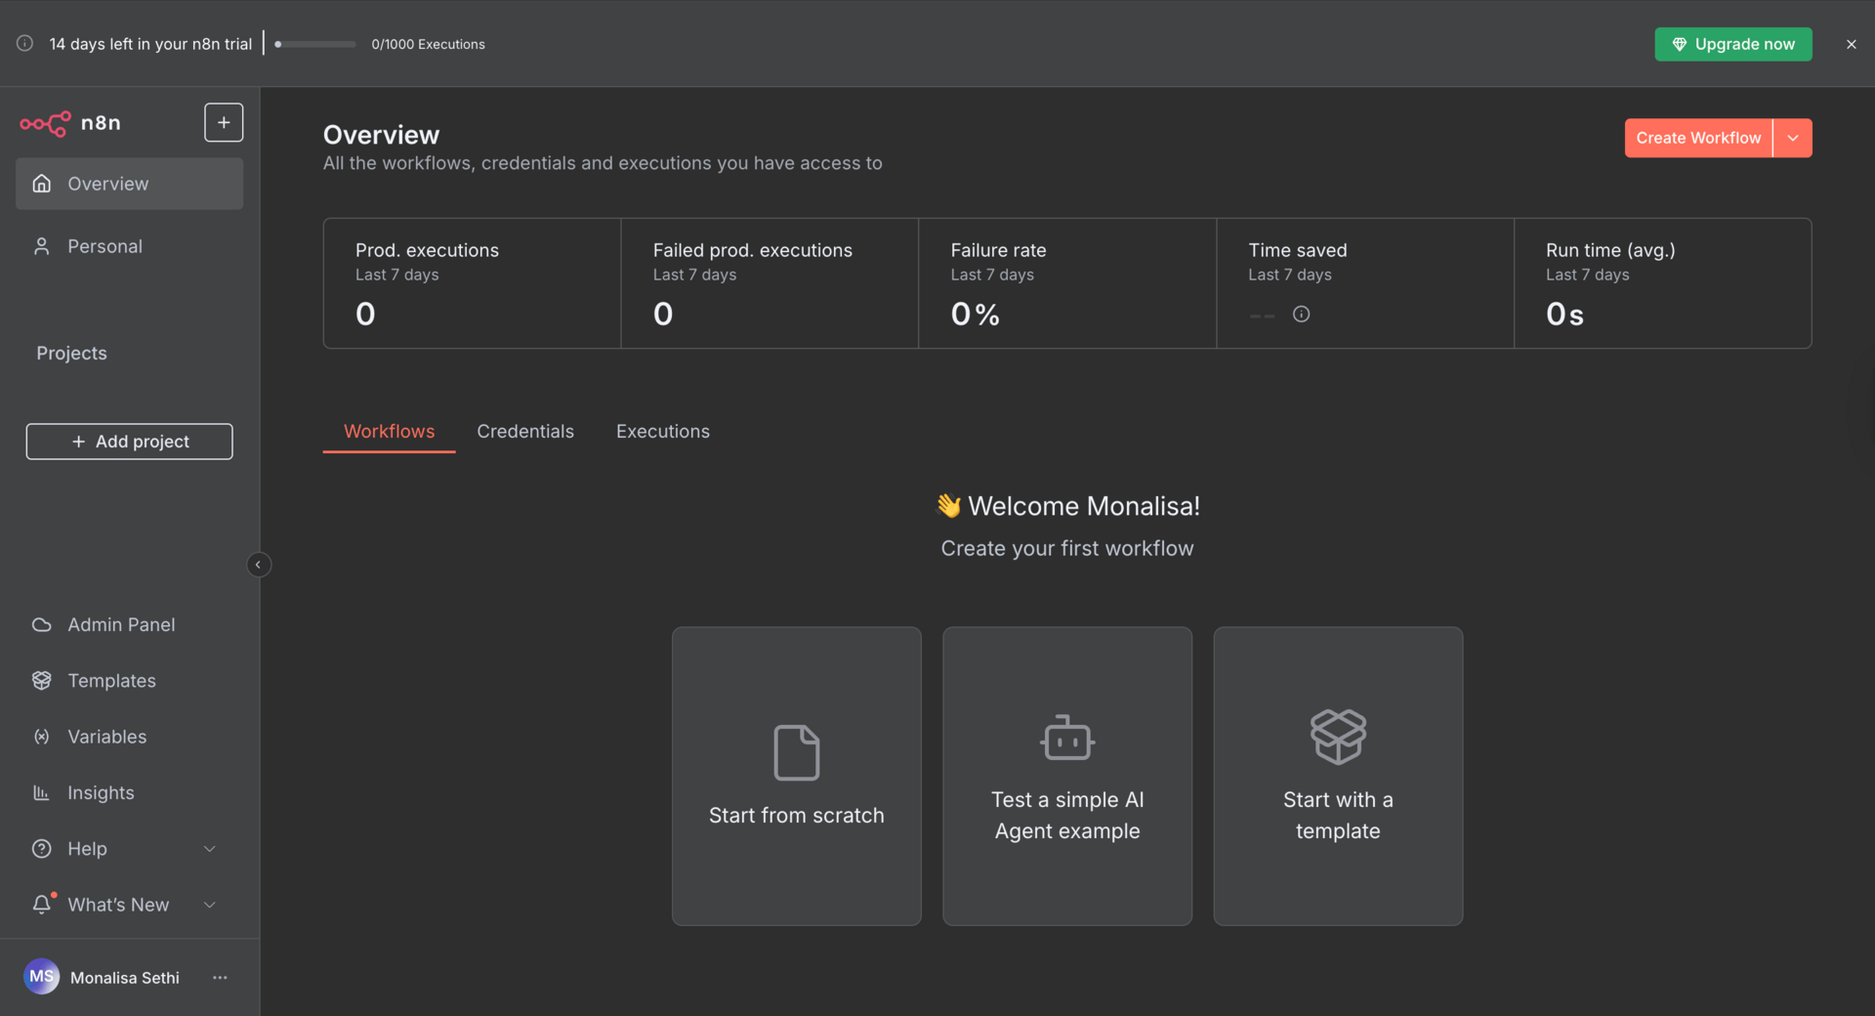Click the package icon in template card
Viewport: 1875px width, 1016px height.
1338,737
